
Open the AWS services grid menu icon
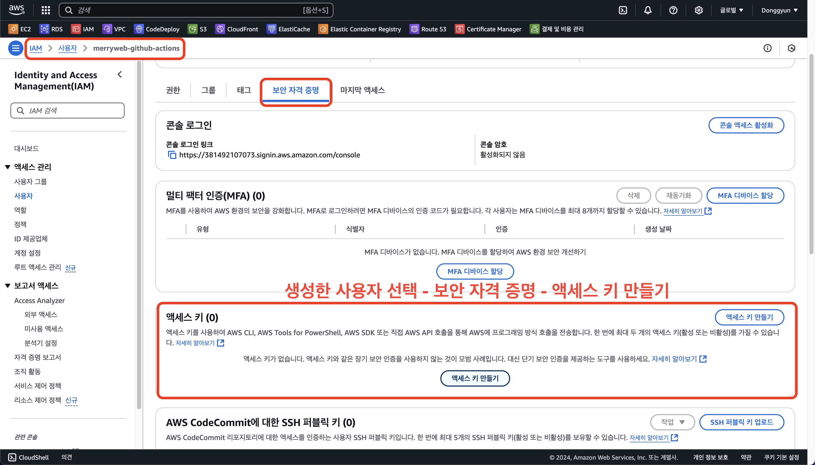coord(46,10)
